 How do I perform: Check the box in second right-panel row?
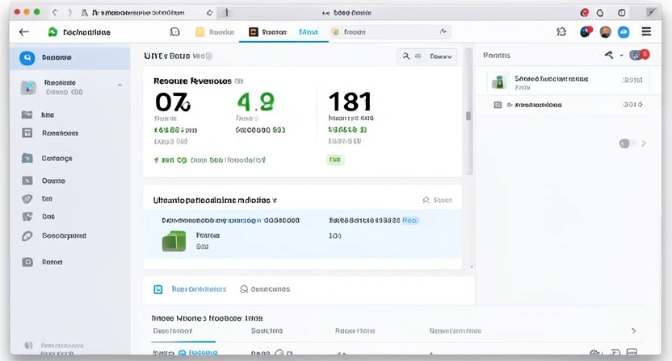pos(498,105)
